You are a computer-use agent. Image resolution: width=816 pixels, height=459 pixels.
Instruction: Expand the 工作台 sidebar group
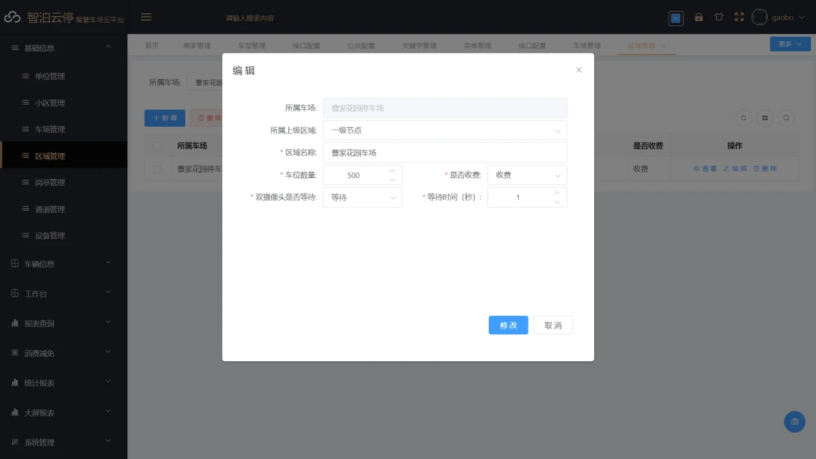64,294
